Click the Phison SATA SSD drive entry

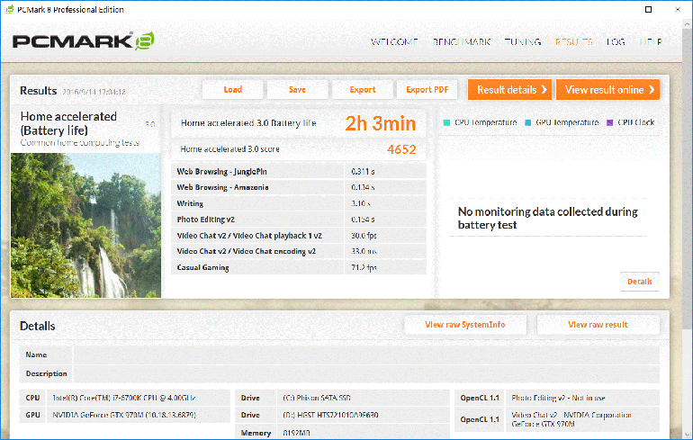coord(317,398)
